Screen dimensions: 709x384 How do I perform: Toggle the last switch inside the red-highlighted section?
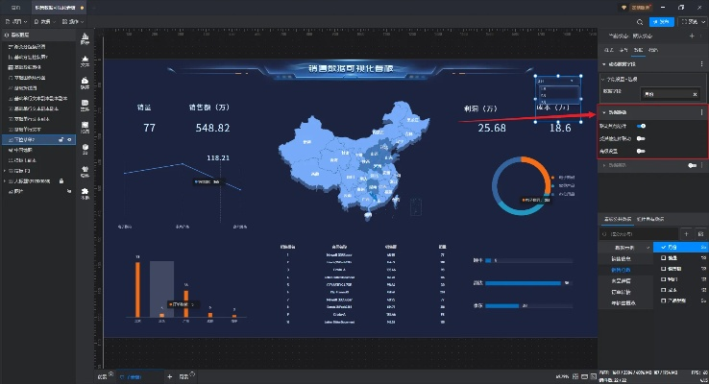640,150
